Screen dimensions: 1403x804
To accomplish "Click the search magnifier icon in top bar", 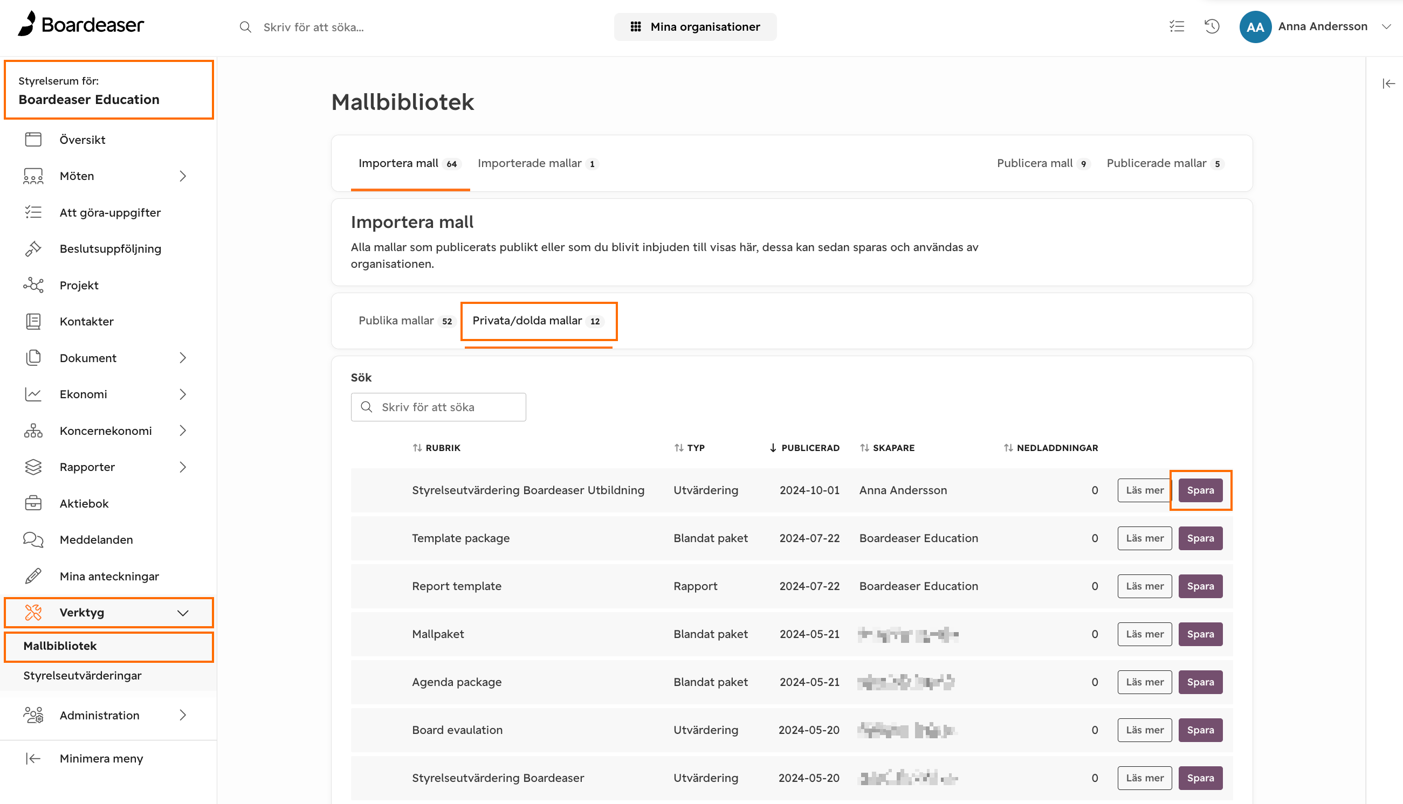I will point(245,27).
